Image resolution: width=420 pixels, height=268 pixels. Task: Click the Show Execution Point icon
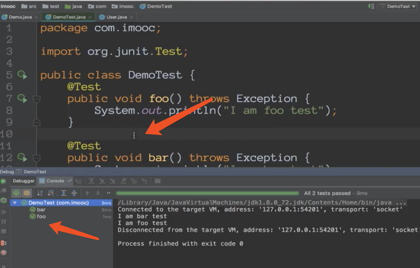(78, 181)
